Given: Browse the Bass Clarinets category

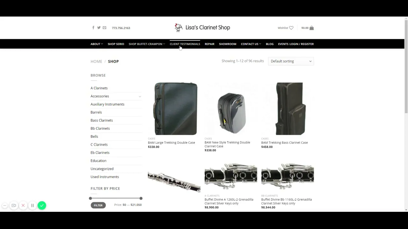Looking at the screenshot, I should pos(102,120).
